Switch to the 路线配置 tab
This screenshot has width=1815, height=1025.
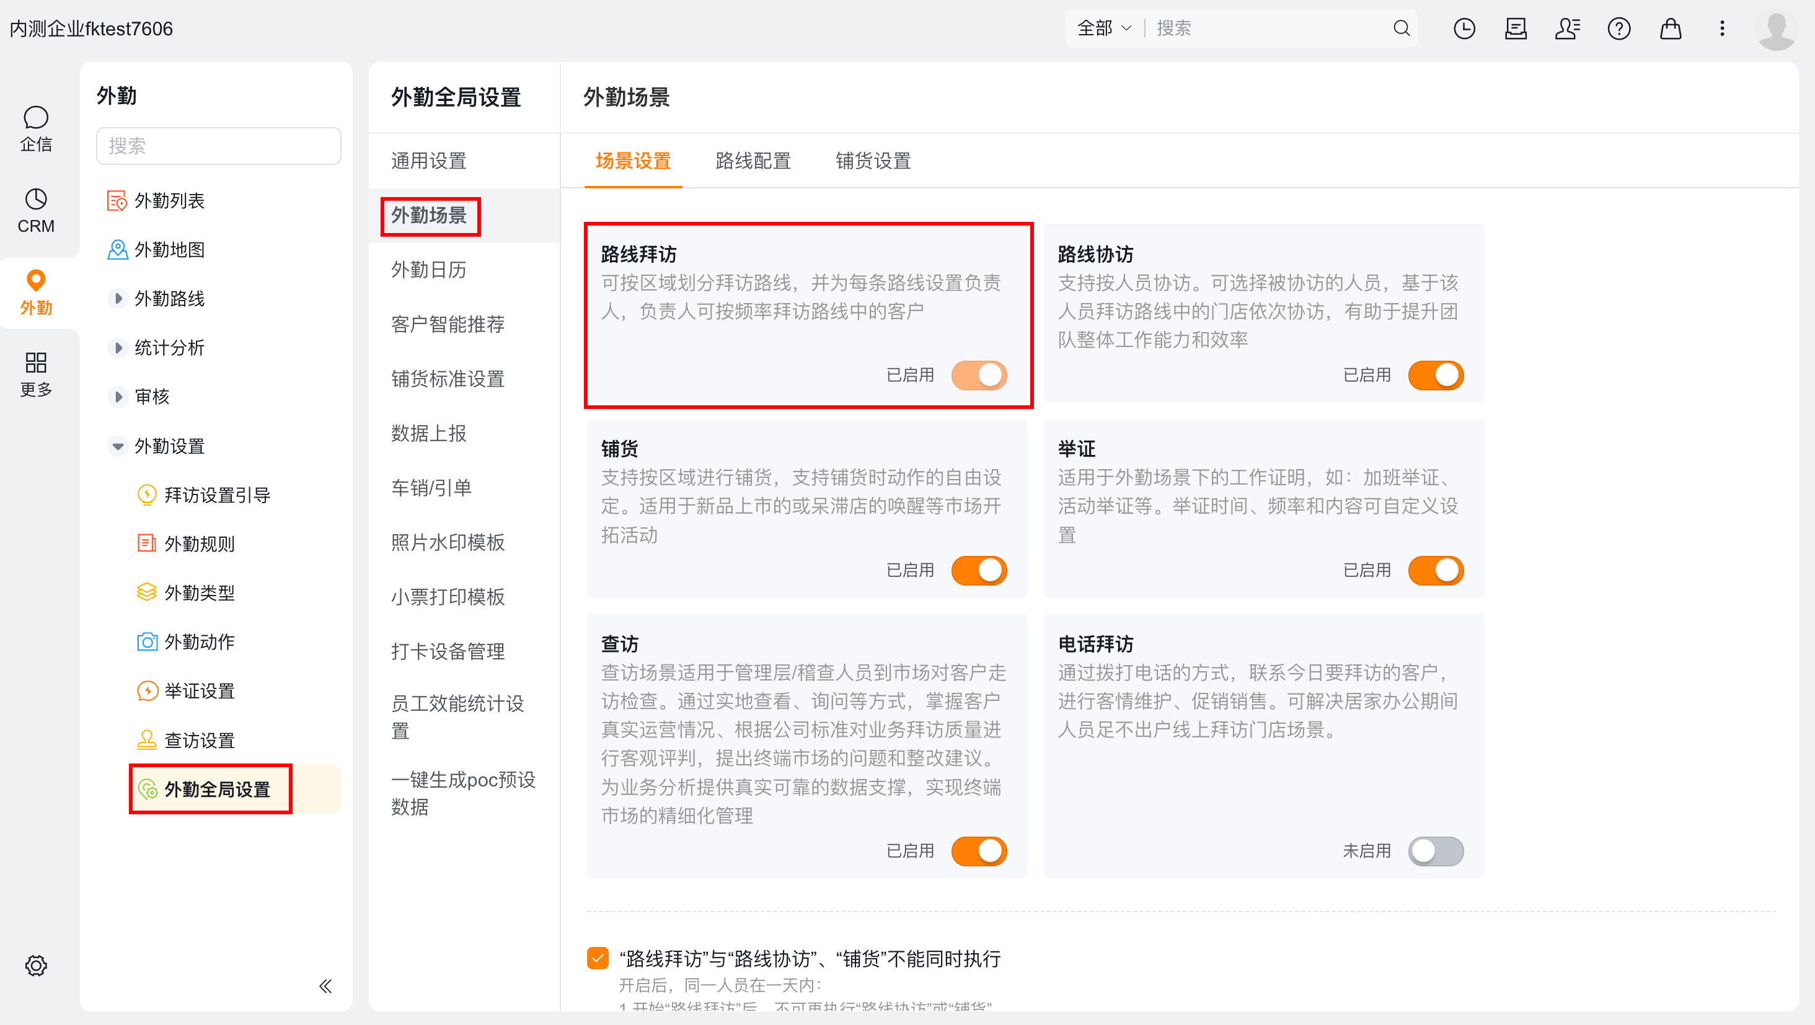[x=753, y=161]
